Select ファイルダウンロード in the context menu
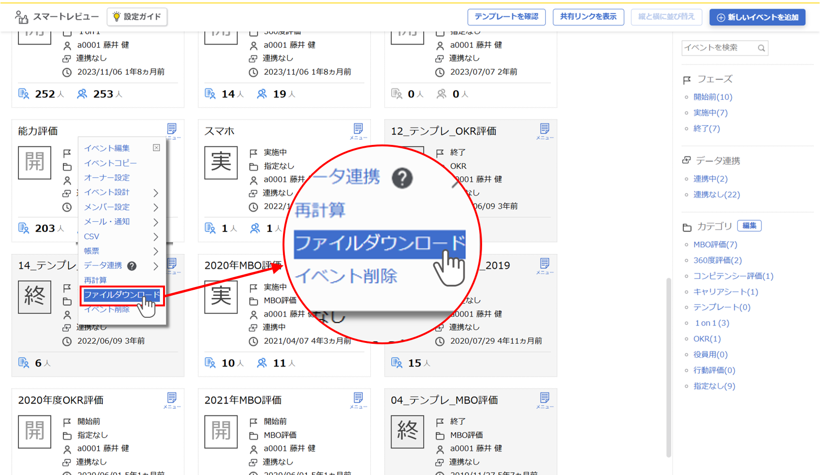821x475 pixels. tap(122, 295)
